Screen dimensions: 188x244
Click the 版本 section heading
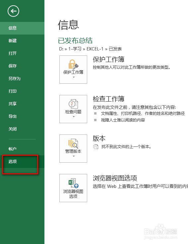coord(99,138)
